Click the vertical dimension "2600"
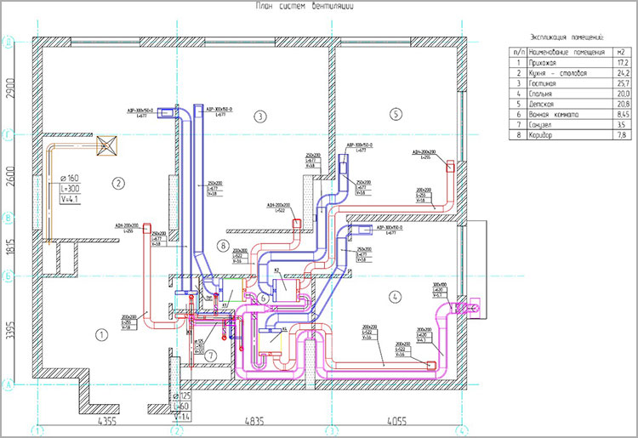This screenshot has height=438, width=638. [x=10, y=176]
